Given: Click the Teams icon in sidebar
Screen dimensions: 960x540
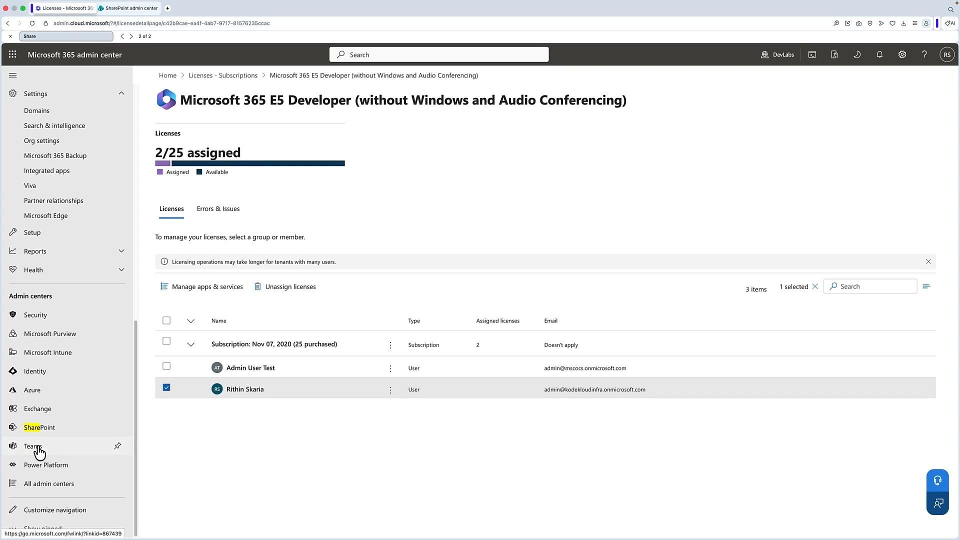Looking at the screenshot, I should 13,446.
